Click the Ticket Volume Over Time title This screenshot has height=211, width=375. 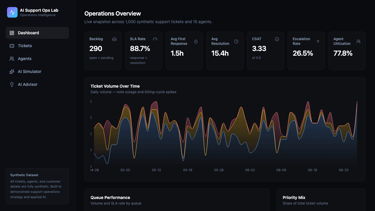(115, 86)
